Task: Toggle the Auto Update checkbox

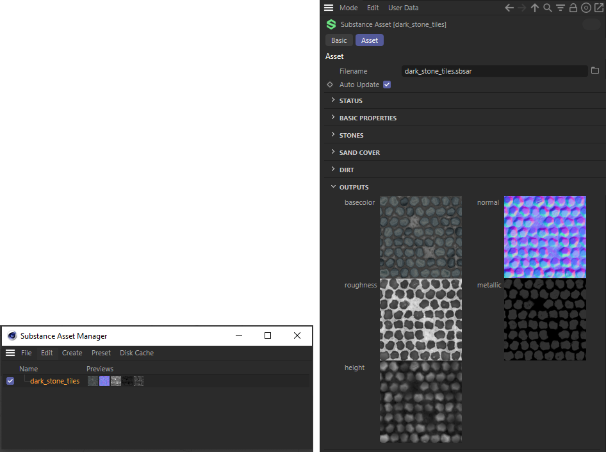Action: (387, 85)
